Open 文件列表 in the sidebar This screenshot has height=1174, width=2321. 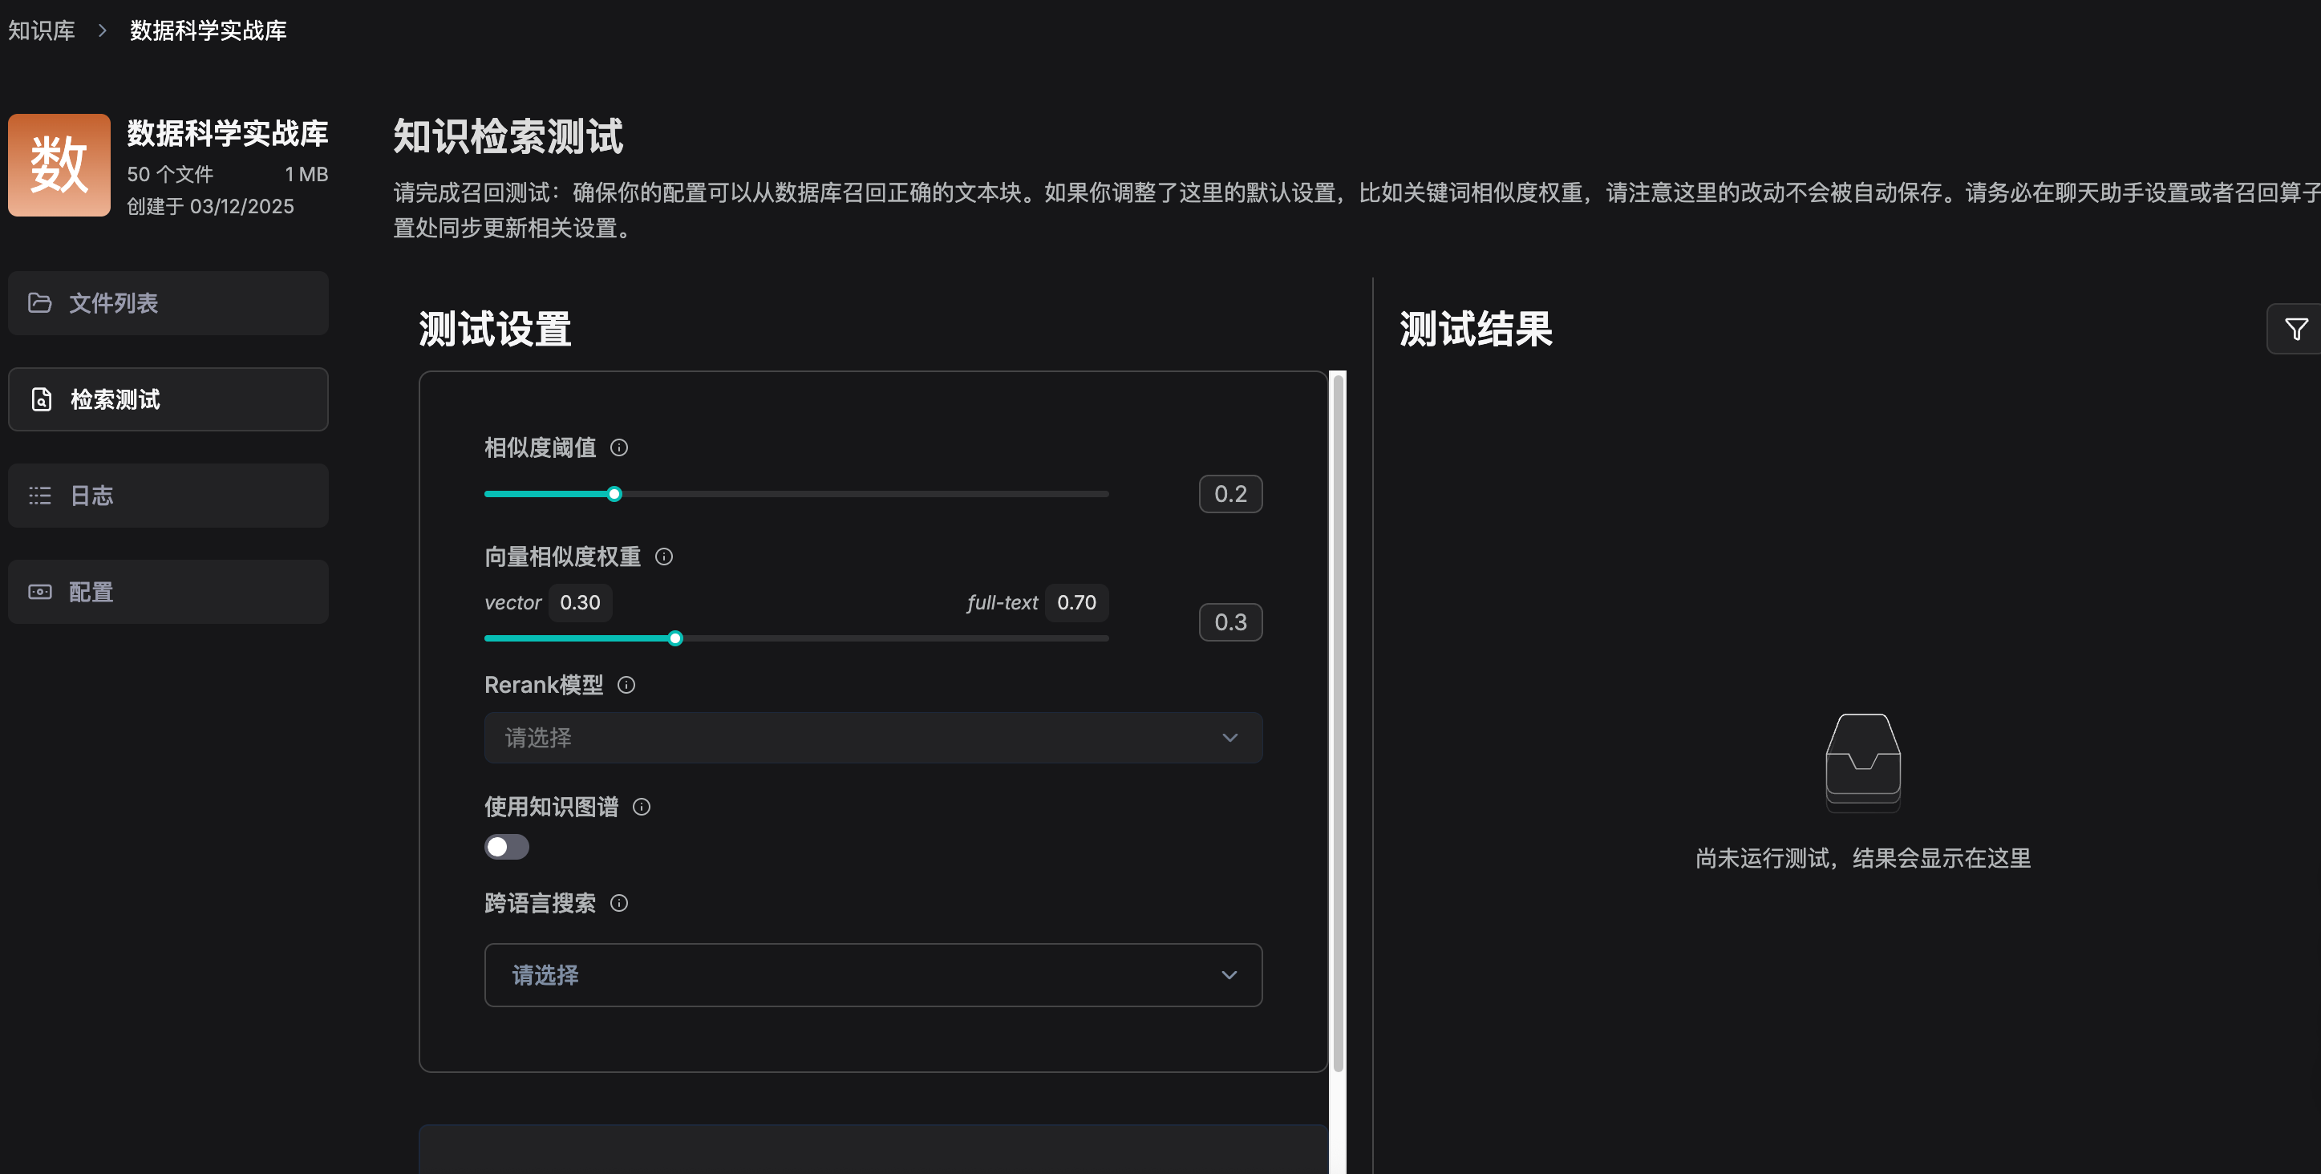coord(168,303)
